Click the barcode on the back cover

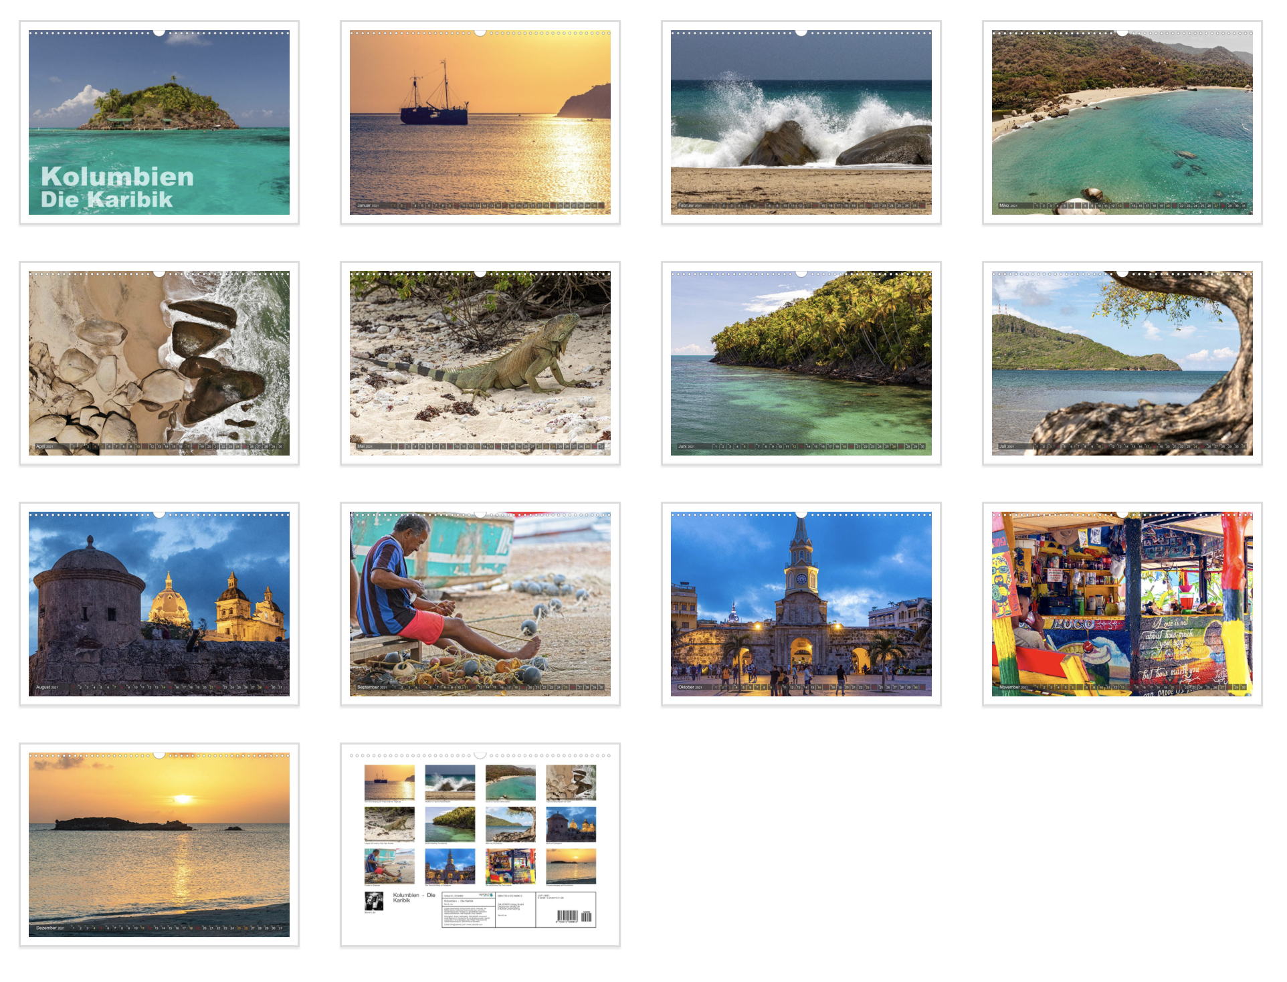tap(574, 916)
